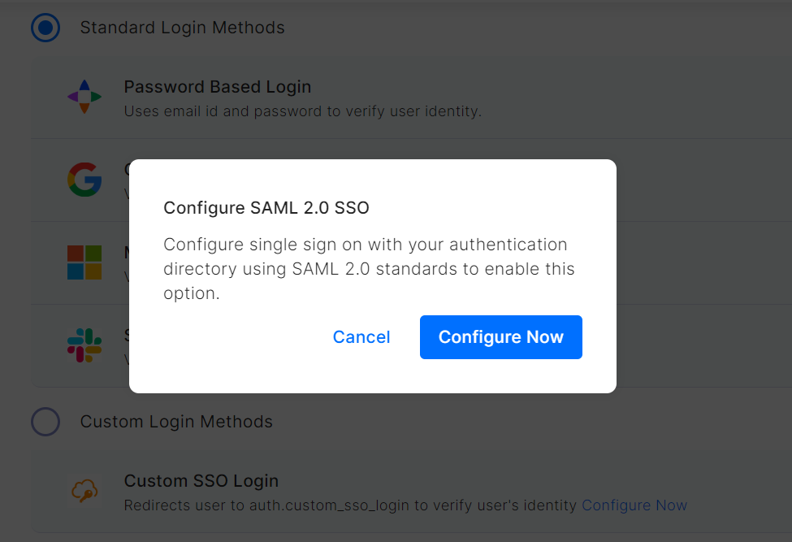Click the Standard Login Methods label
The image size is (792, 542).
coord(182,28)
